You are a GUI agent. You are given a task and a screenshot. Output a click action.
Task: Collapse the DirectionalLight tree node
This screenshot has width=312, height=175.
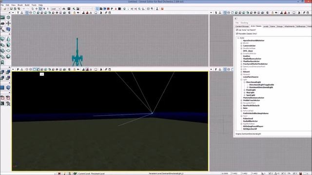point(245,82)
